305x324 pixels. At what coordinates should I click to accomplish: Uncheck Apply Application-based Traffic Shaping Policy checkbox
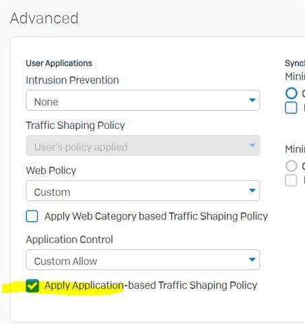[x=32, y=286]
